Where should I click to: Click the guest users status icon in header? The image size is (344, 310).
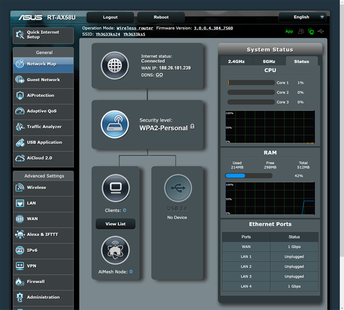click(301, 31)
